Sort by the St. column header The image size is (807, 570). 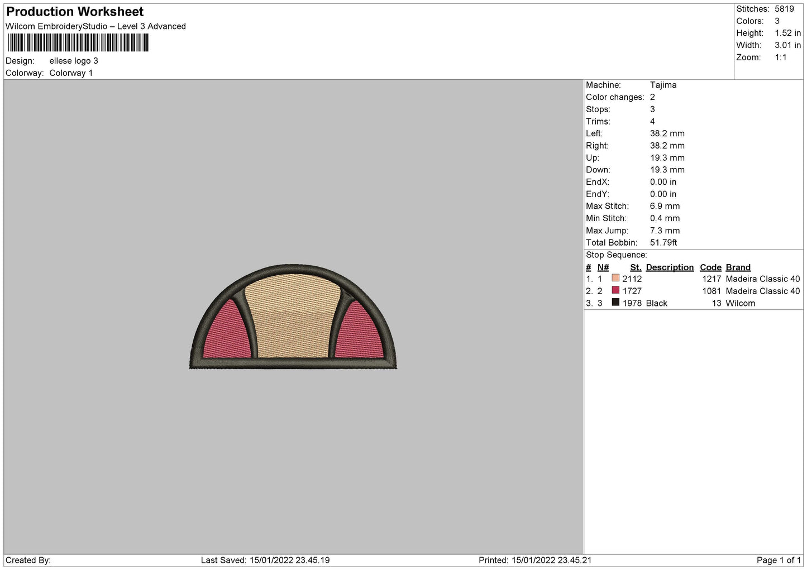tap(635, 267)
